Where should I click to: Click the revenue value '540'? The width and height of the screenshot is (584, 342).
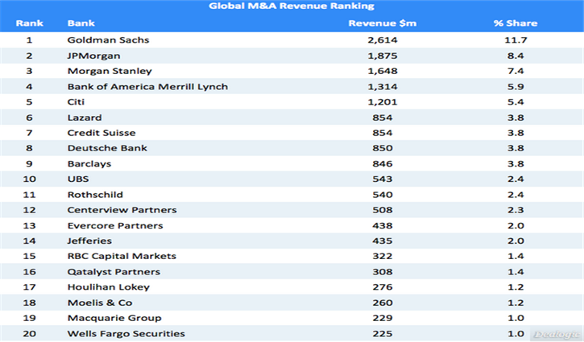tap(383, 195)
